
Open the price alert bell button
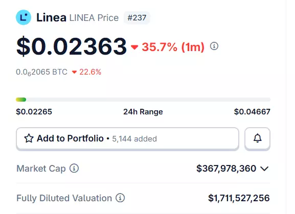click(x=257, y=138)
